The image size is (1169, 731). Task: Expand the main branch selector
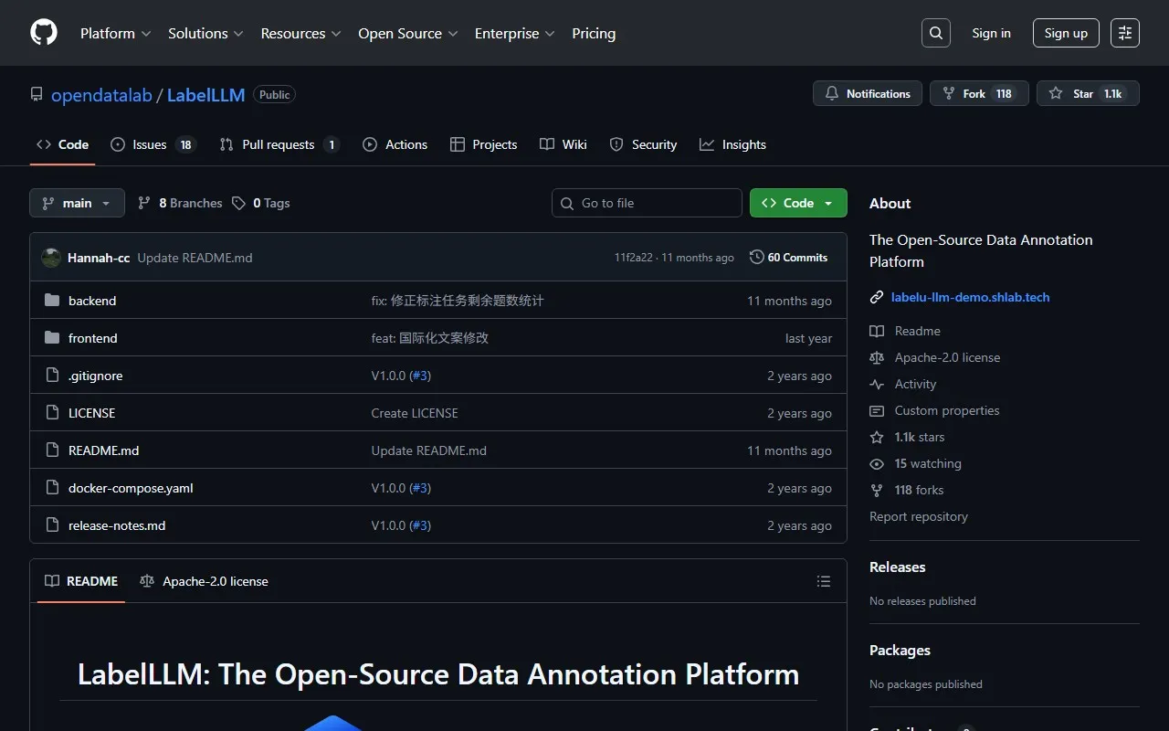77,203
